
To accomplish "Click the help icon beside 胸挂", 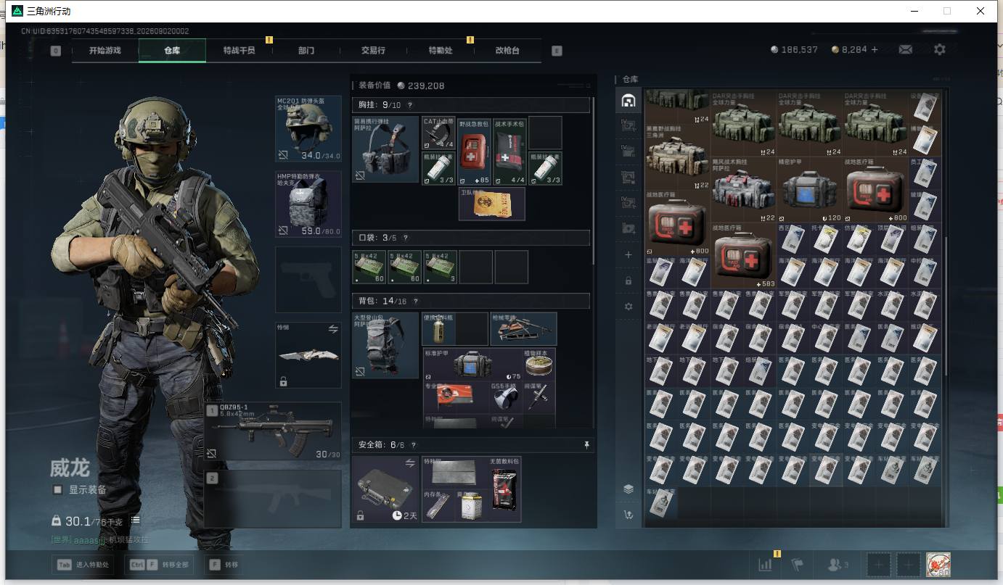I will point(410,105).
